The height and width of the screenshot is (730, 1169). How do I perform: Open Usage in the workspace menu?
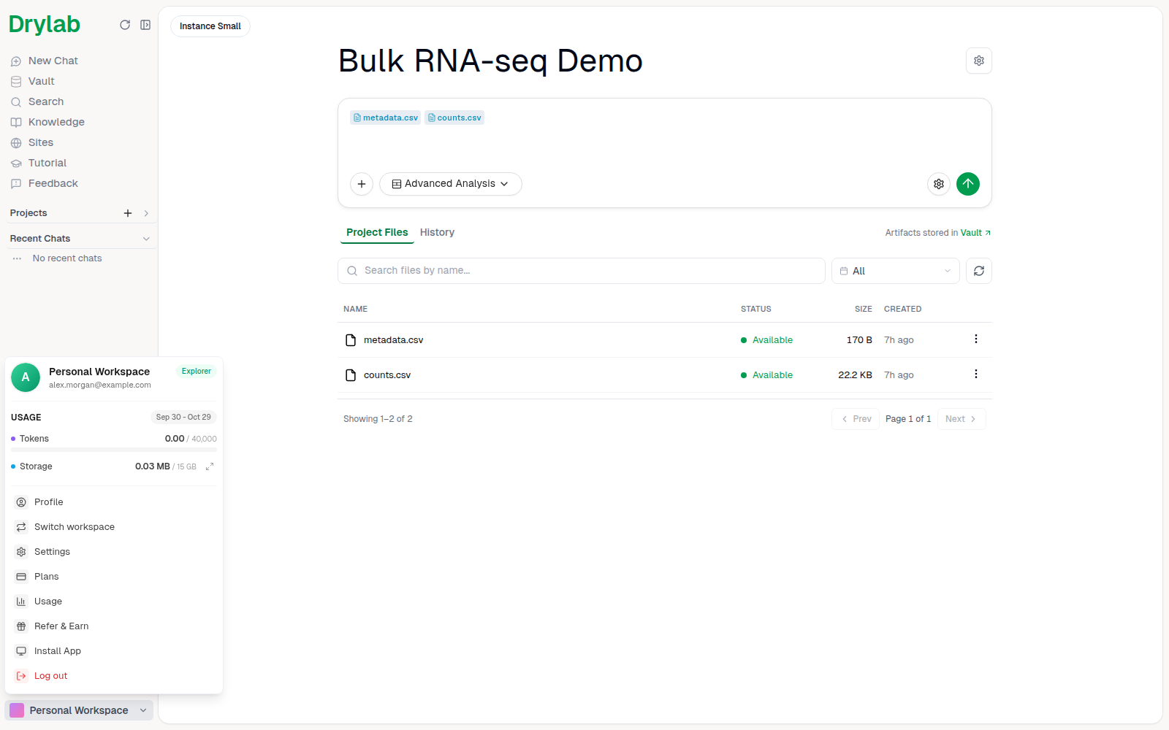114,602
